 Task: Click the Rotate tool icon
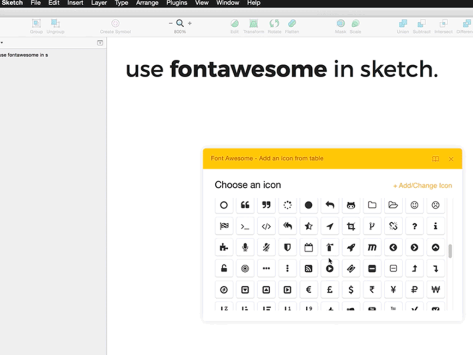pos(274,23)
